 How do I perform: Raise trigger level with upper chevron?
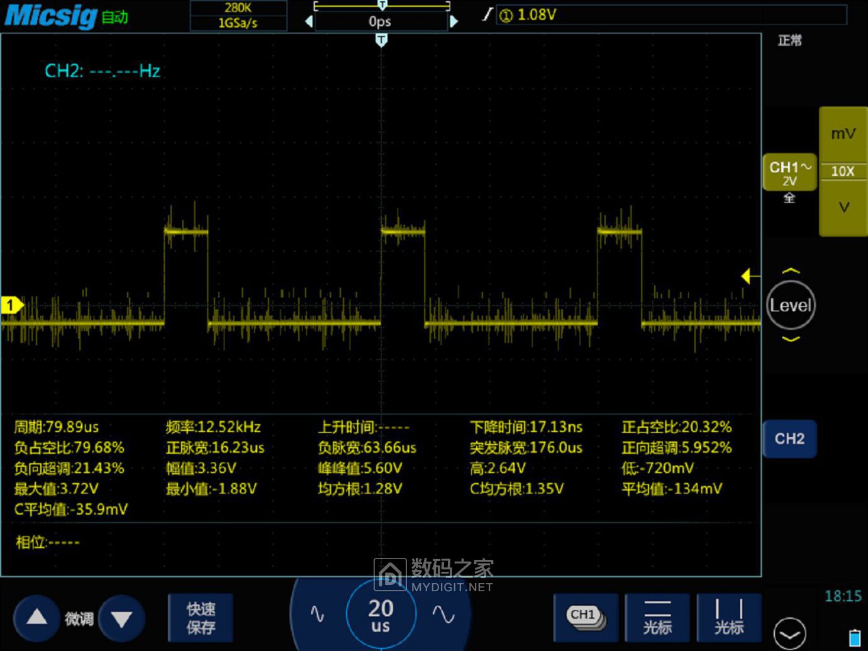791,272
